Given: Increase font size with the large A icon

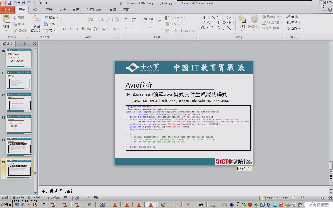Looking at the screenshot, I should [103, 20].
